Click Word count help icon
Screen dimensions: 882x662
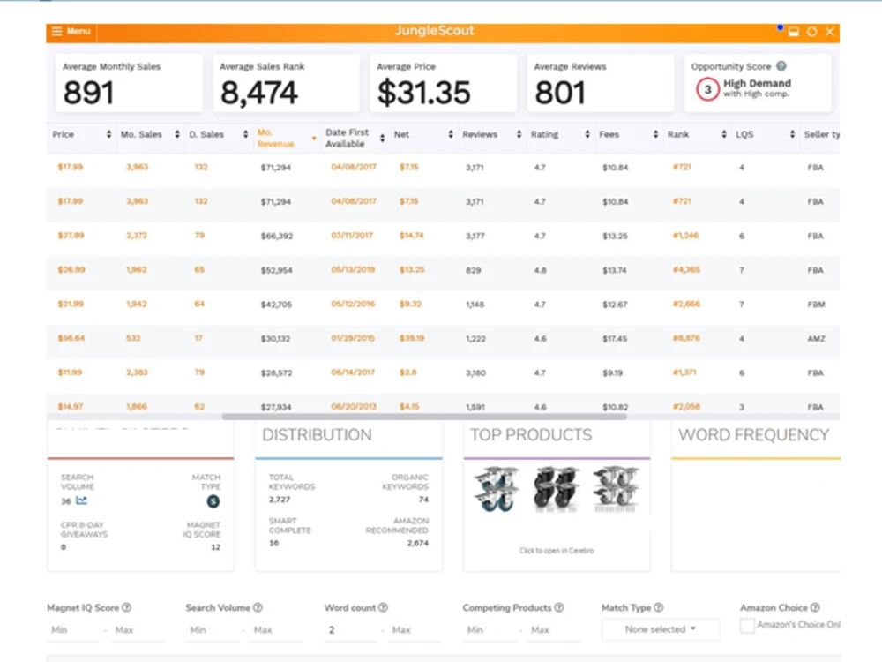coord(383,608)
